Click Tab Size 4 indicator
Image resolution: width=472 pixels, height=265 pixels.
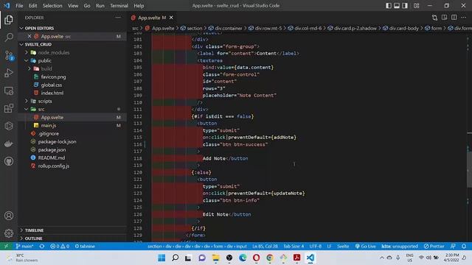[x=294, y=246]
